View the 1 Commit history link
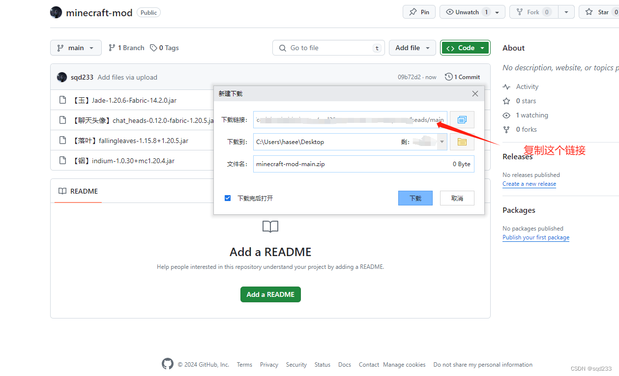 [463, 77]
